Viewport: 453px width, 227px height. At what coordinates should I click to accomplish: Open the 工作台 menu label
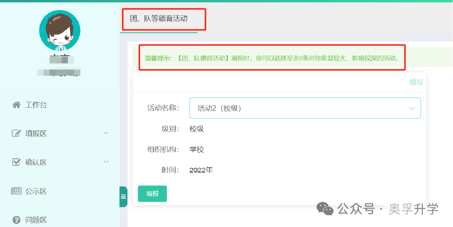[x=36, y=105]
